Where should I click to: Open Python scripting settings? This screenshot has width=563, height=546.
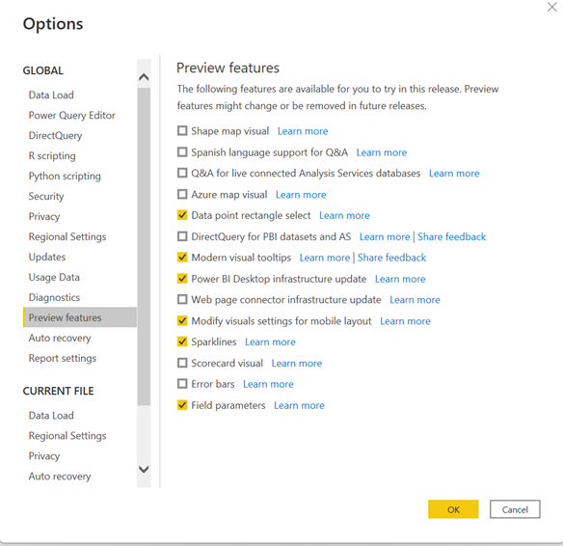(80, 176)
